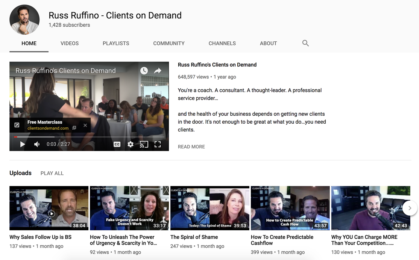
Task: Open the featured video title link
Action: tap(217, 65)
